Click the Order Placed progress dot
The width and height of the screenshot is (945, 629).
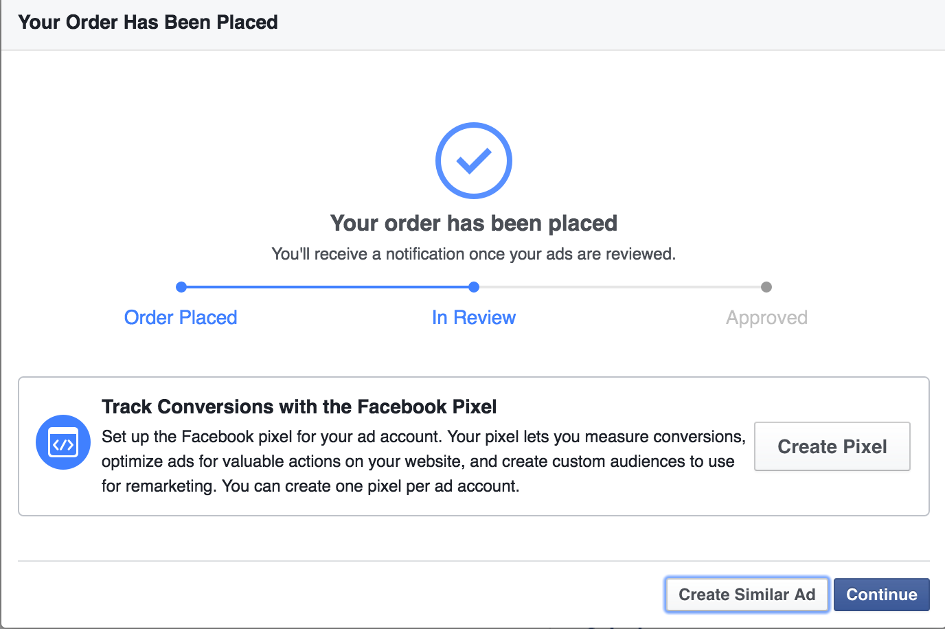click(181, 287)
